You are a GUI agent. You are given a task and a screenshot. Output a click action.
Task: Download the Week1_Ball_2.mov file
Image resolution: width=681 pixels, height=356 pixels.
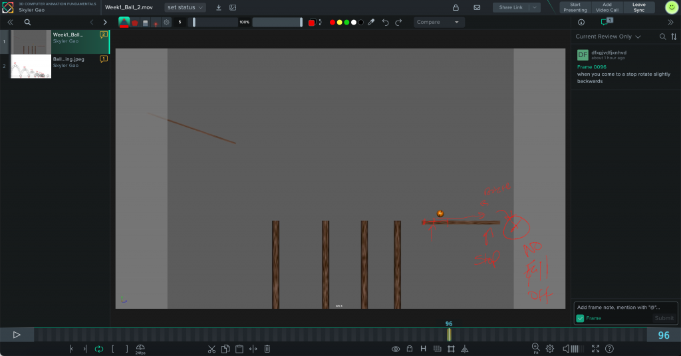219,7
